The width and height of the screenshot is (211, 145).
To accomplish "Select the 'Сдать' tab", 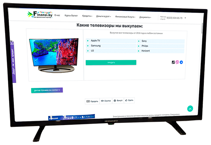I will coord(129,100).
